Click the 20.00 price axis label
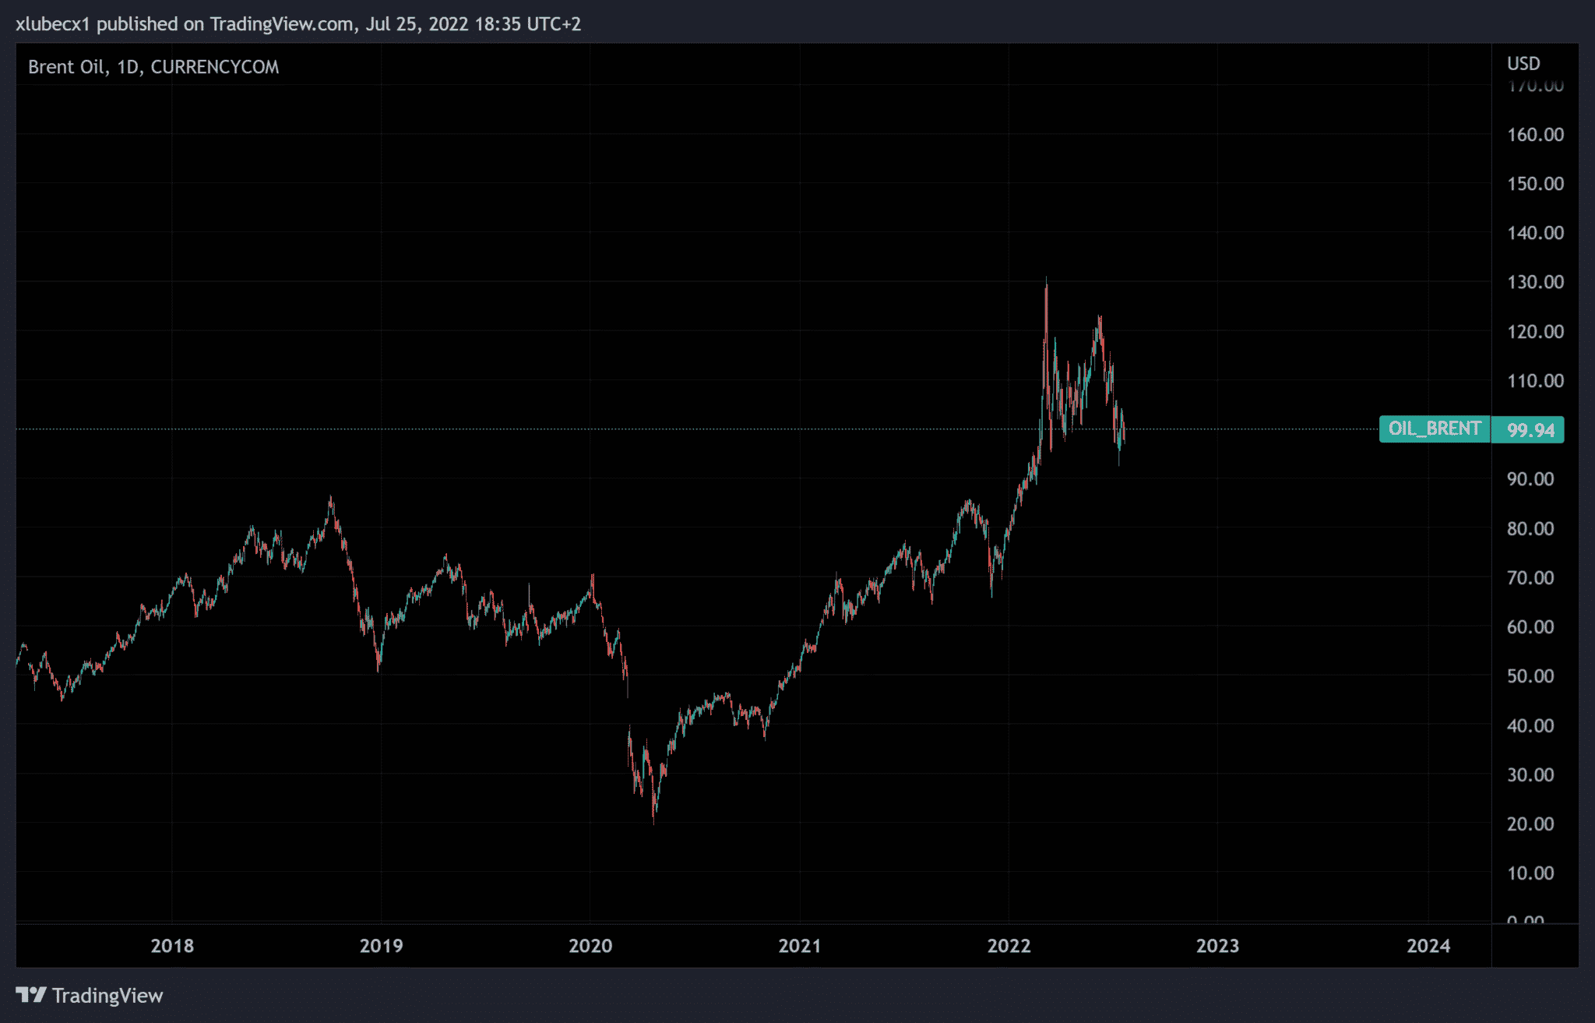This screenshot has width=1595, height=1023. coord(1530,824)
